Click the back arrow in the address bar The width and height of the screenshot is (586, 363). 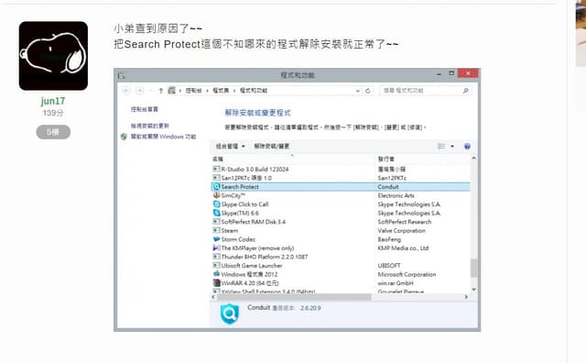point(126,91)
